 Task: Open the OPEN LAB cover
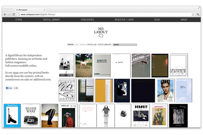(x=68, y=116)
